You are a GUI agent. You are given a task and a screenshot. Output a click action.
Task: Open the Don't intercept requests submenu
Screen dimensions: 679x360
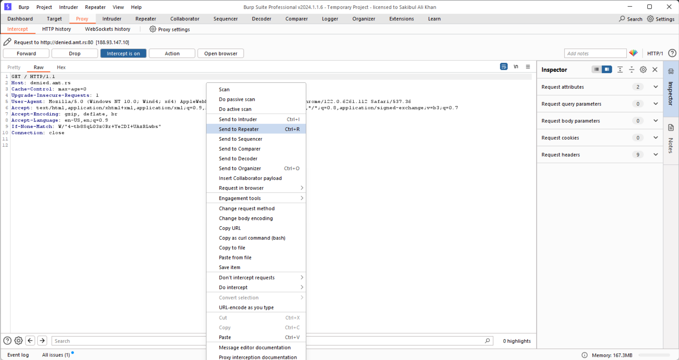click(x=256, y=277)
